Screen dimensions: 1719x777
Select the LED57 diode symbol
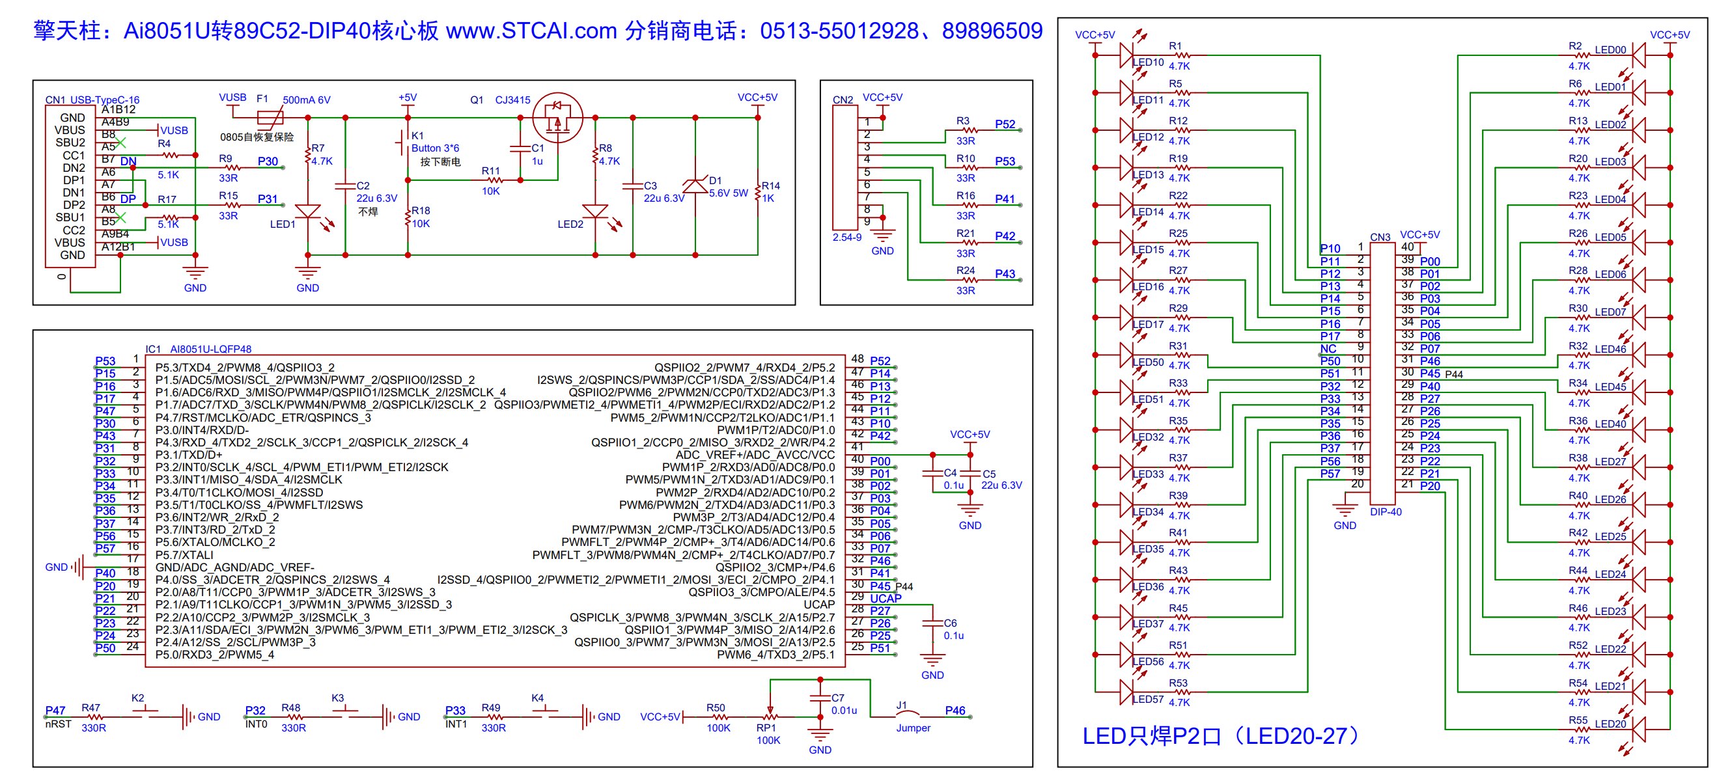tap(1126, 692)
